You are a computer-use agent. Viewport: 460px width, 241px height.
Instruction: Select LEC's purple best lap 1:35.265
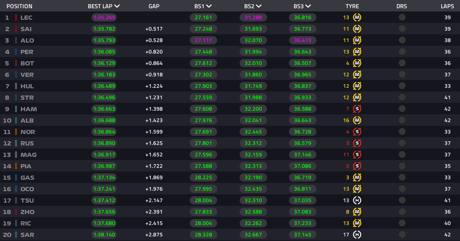[x=104, y=18]
